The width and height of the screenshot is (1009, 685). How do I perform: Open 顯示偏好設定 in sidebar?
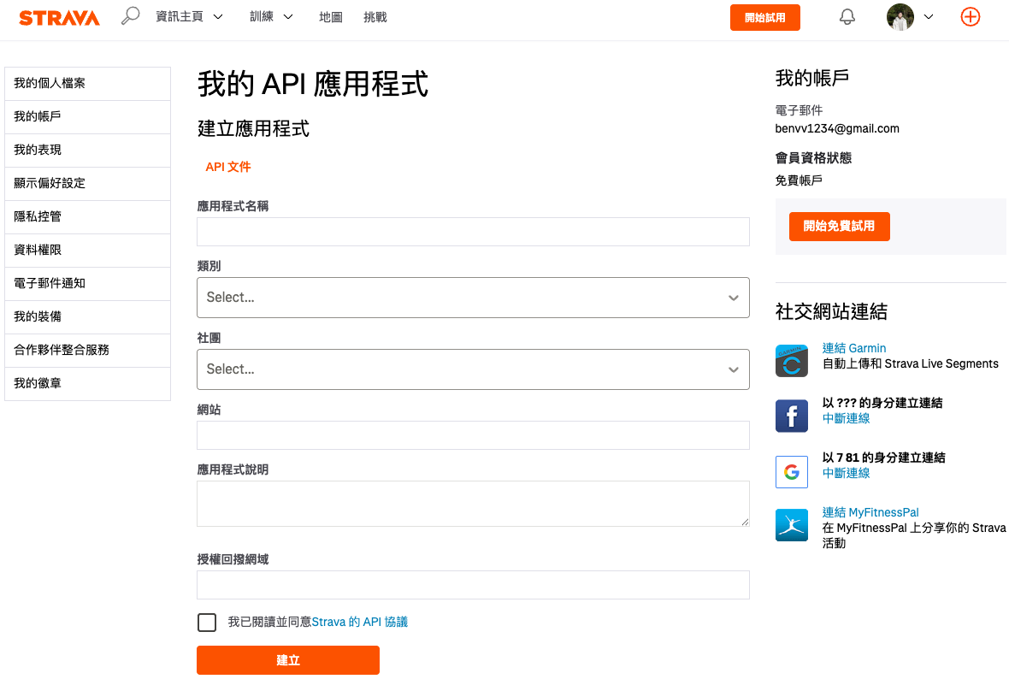point(87,184)
